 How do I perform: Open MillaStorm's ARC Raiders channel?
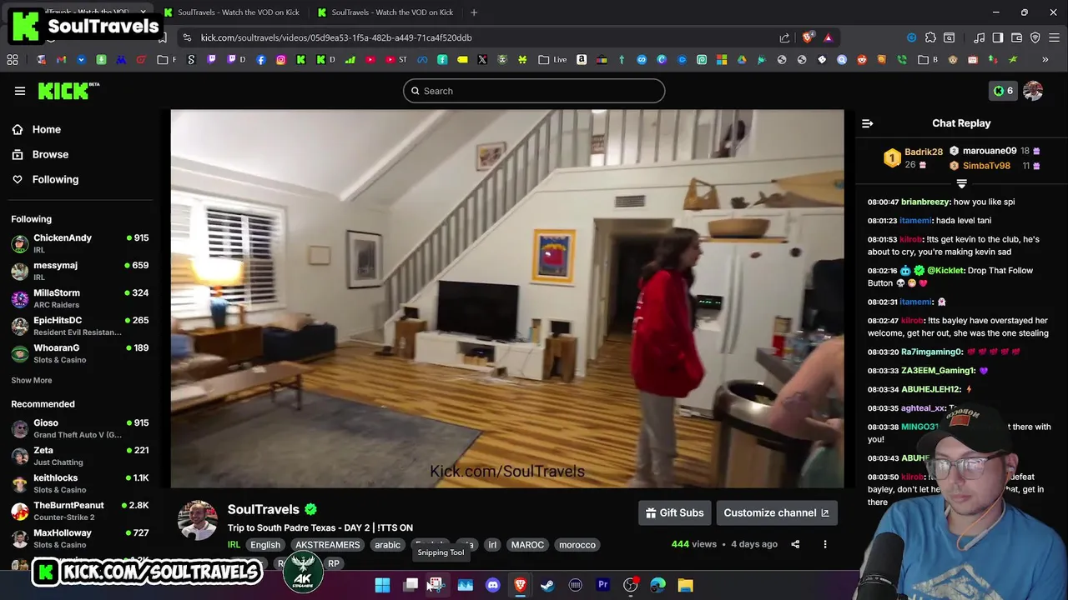(79, 297)
